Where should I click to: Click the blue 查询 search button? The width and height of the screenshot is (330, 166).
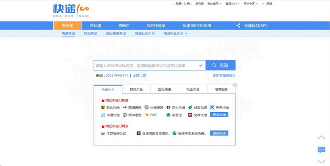point(220,65)
